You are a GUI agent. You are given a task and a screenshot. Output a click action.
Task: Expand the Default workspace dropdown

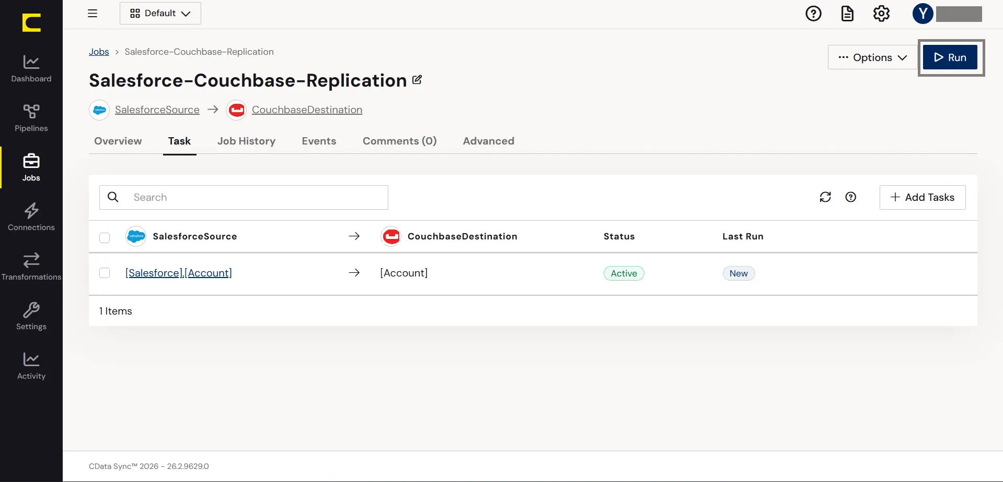tap(160, 14)
